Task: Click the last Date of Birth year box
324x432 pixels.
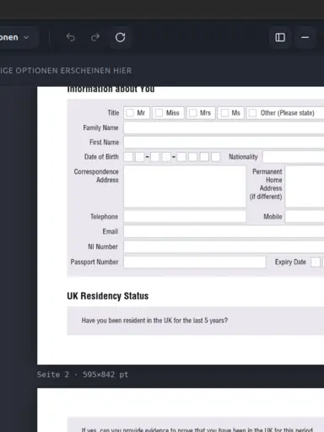Action: pos(215,157)
